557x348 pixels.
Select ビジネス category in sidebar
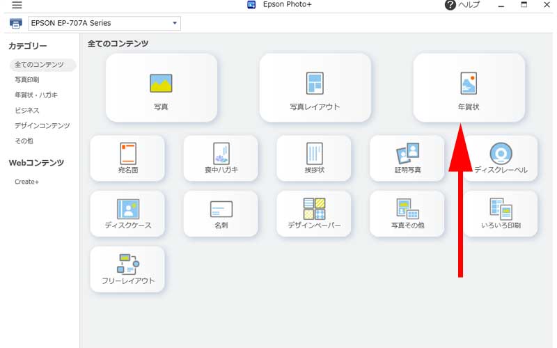tap(27, 111)
